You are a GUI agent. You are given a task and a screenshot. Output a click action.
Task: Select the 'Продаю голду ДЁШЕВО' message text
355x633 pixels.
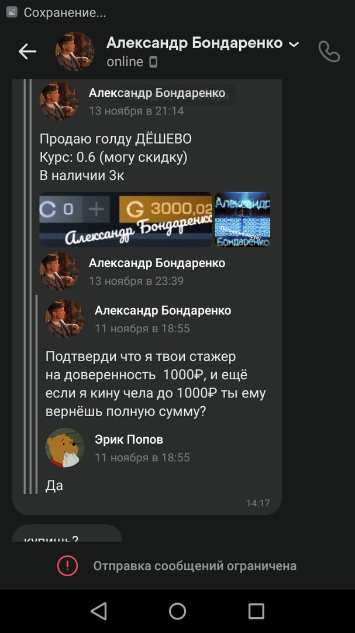point(116,139)
